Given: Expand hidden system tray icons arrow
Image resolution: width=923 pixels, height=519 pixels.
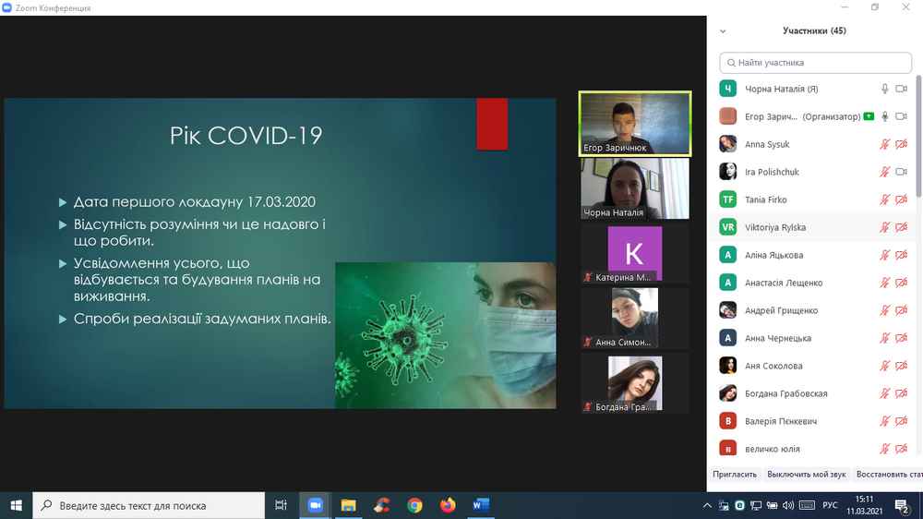Looking at the screenshot, I should (x=706, y=505).
